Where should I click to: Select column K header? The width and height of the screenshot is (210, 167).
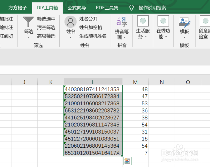coord(51,82)
